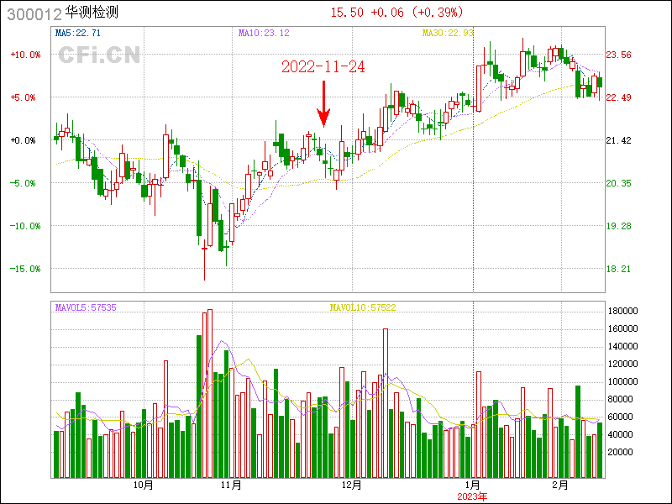Click the -10.0% axis label
672x504 pixels.
[26, 226]
